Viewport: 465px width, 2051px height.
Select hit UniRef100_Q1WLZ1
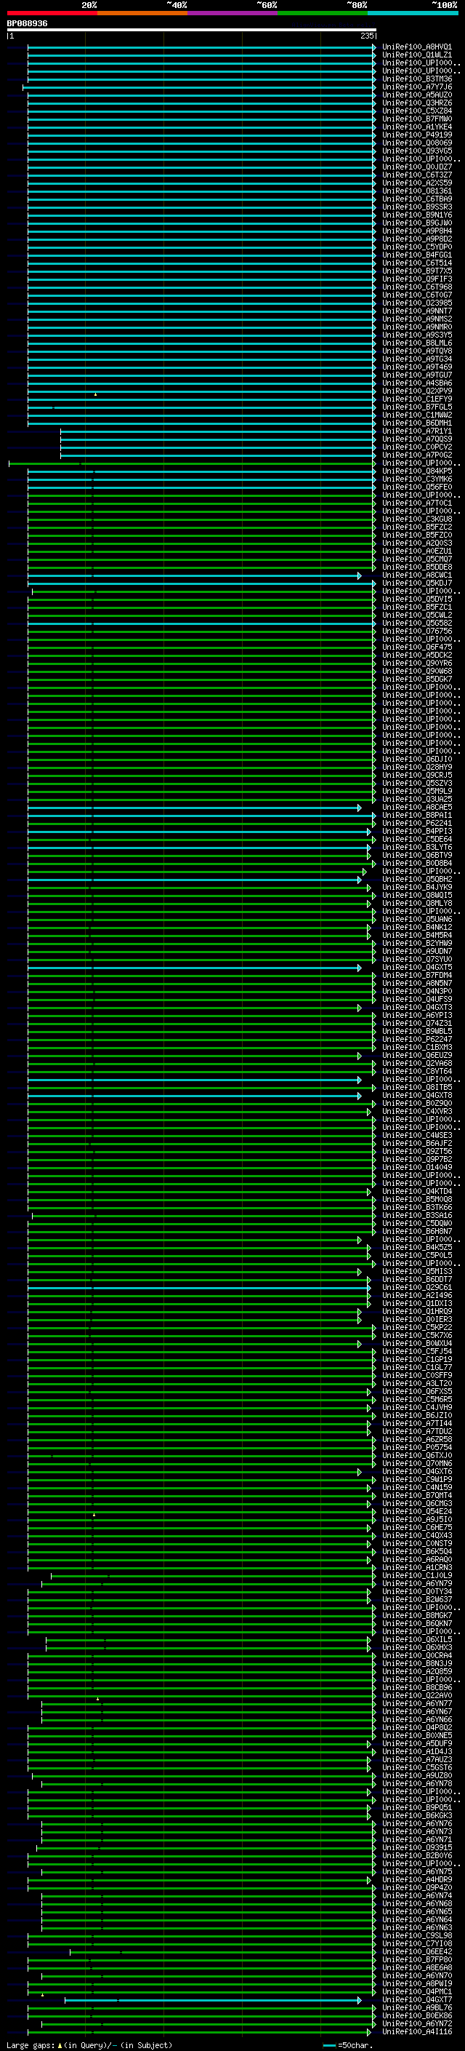pyautogui.click(x=417, y=55)
